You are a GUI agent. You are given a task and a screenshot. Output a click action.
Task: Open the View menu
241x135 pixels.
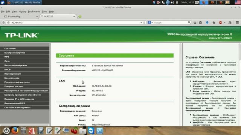click(x=14, y=12)
